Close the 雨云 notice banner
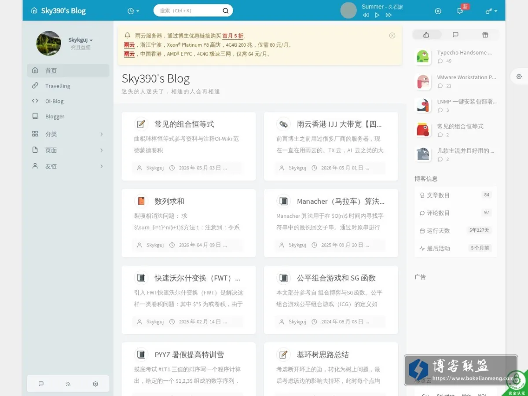Image resolution: width=528 pixels, height=396 pixels. (x=392, y=36)
